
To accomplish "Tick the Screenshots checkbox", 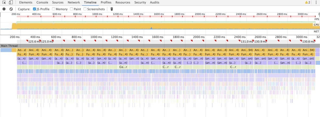I will click(x=85, y=9).
